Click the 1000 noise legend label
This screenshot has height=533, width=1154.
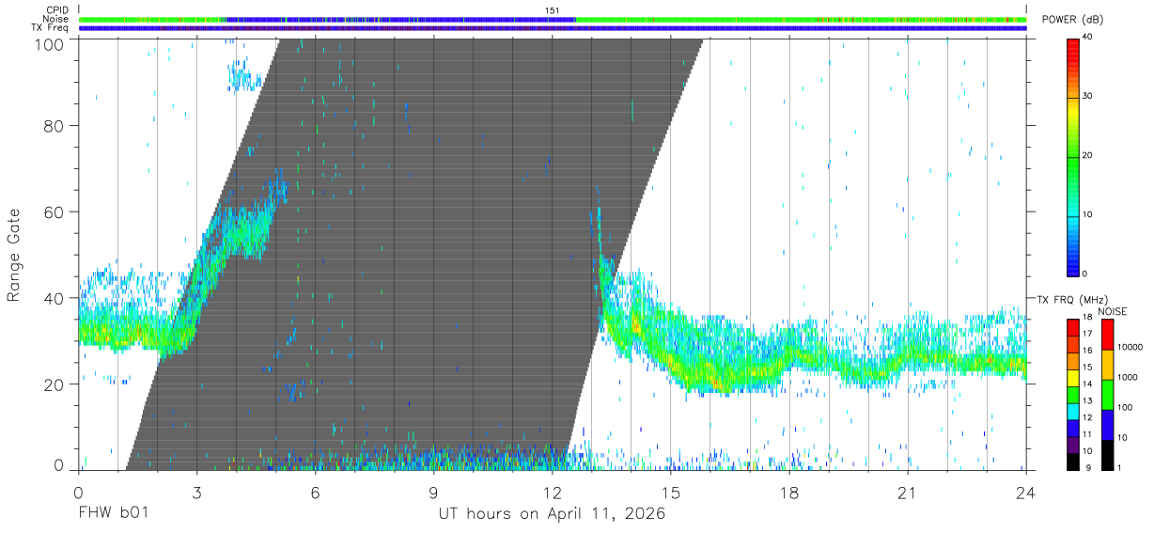click(x=1129, y=377)
